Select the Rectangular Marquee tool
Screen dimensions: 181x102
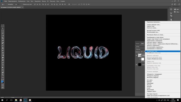tap(3, 31)
